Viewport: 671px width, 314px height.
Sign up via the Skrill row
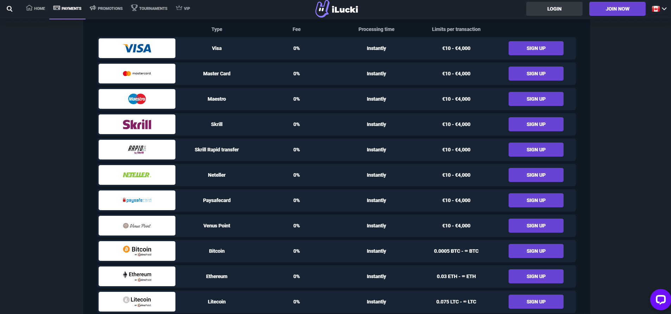[x=536, y=124]
